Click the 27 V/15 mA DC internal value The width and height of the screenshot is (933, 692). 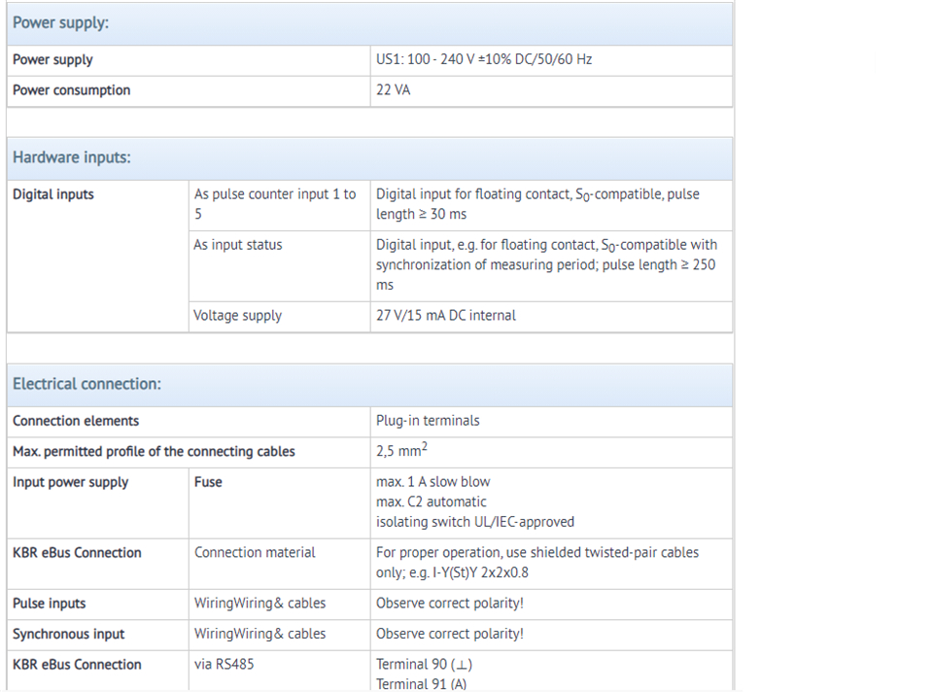pyautogui.click(x=446, y=315)
